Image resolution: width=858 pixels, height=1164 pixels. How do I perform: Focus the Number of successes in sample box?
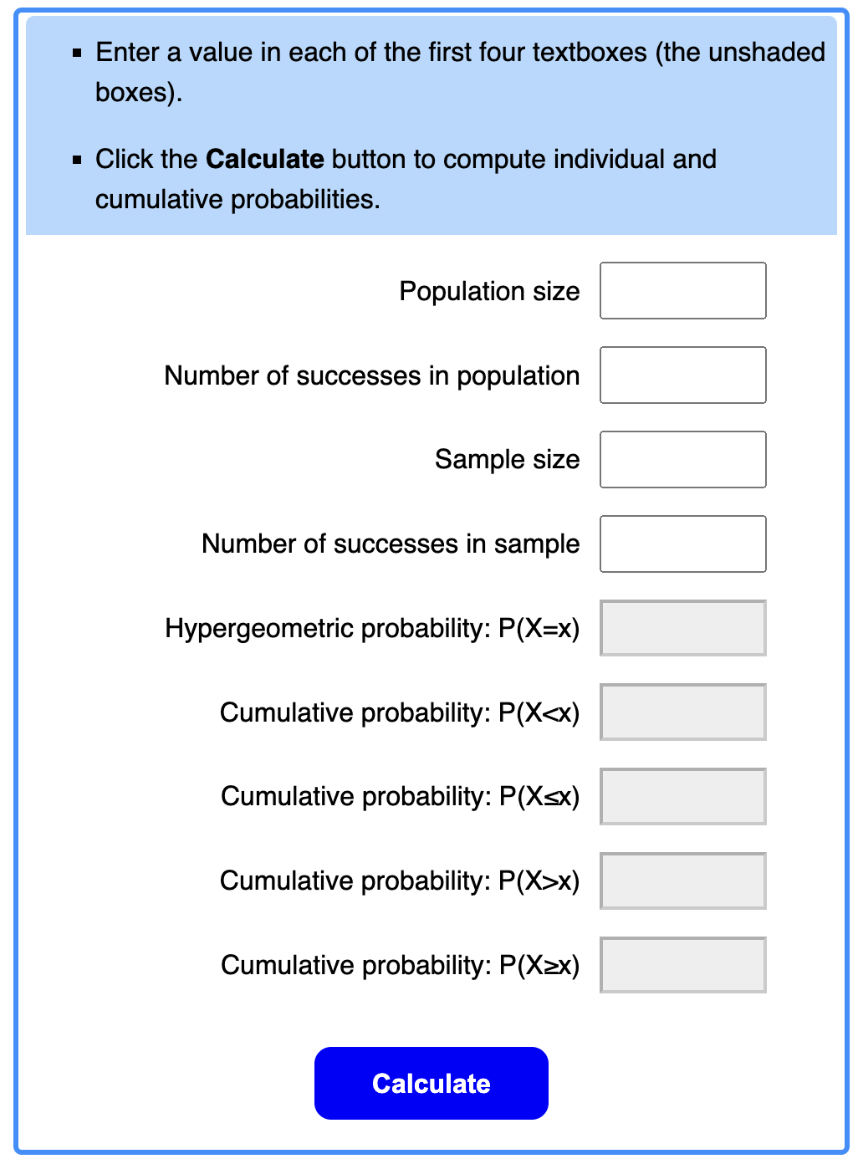click(682, 544)
